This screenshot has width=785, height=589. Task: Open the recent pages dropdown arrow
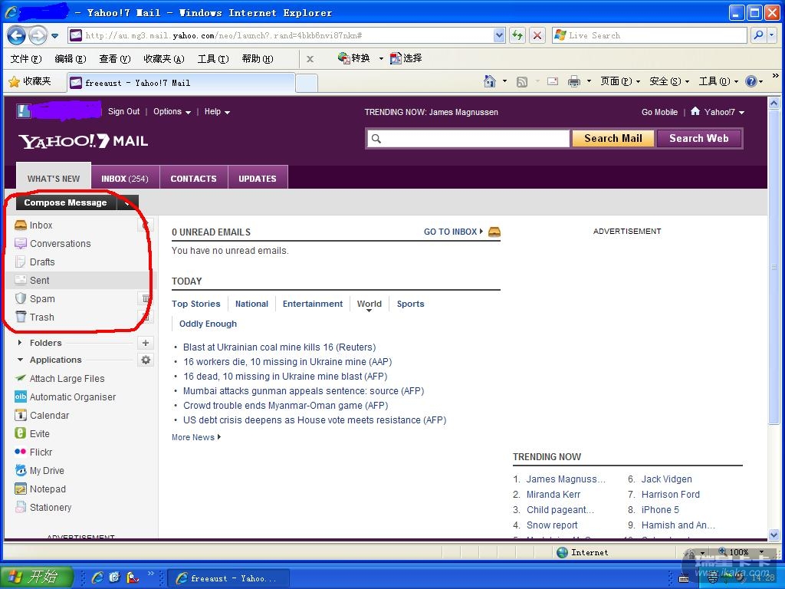click(x=55, y=36)
